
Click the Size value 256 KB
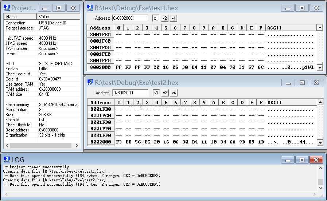click(45, 115)
